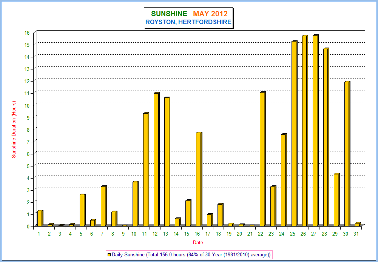Click the x-axis label 31
378x262 pixels.
(356, 234)
